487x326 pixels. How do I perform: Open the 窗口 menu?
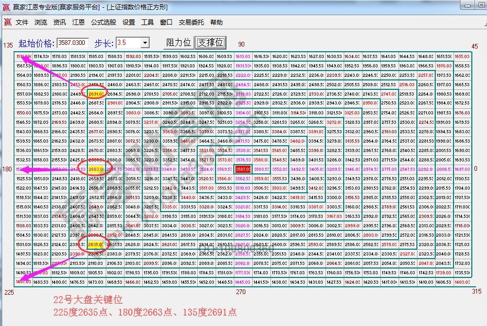tap(165, 22)
